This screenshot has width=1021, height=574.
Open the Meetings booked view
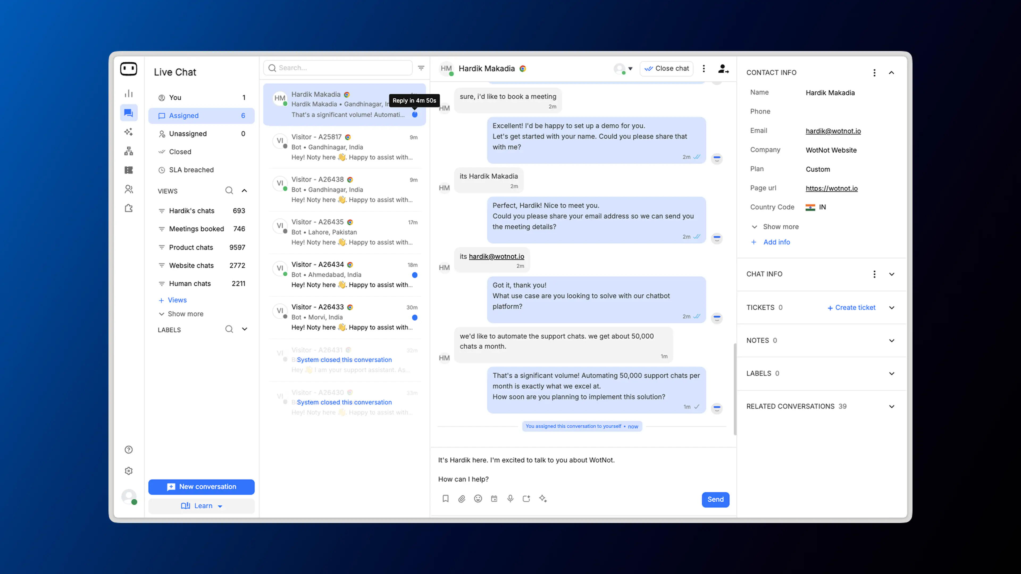pos(201,229)
